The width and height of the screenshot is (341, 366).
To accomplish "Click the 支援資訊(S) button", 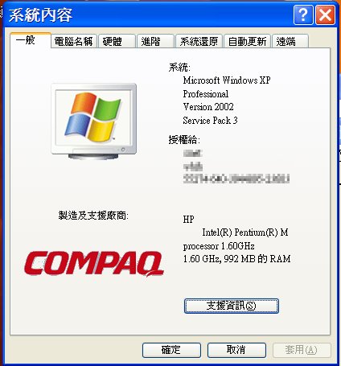I will click(232, 306).
